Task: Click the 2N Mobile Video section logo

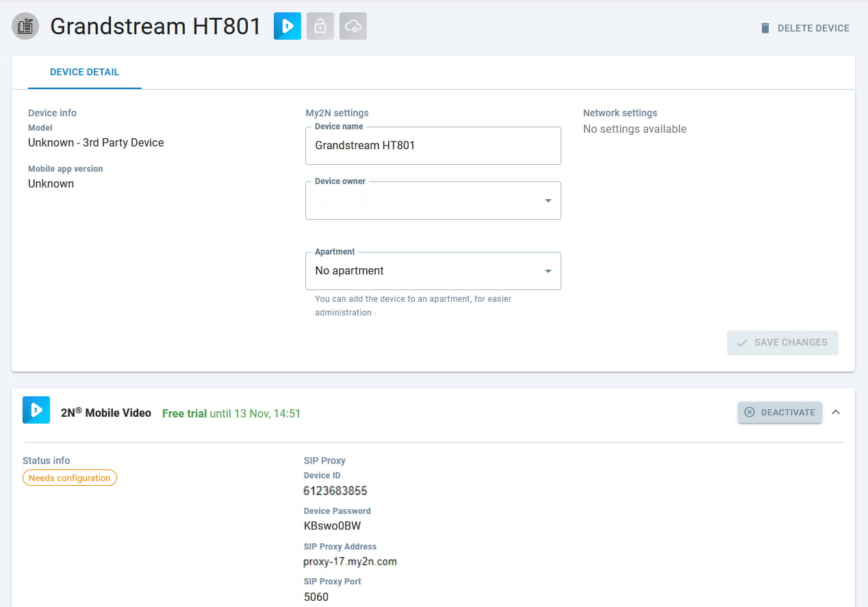Action: [36, 410]
